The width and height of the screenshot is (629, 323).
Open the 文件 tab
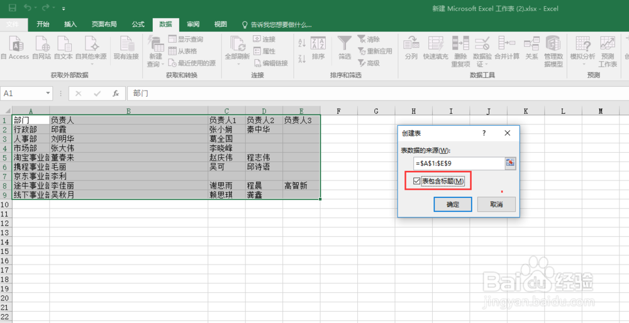tap(13, 25)
